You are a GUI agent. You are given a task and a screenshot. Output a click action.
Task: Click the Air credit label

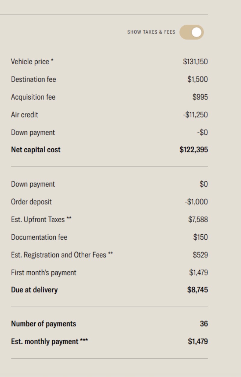tap(25, 115)
